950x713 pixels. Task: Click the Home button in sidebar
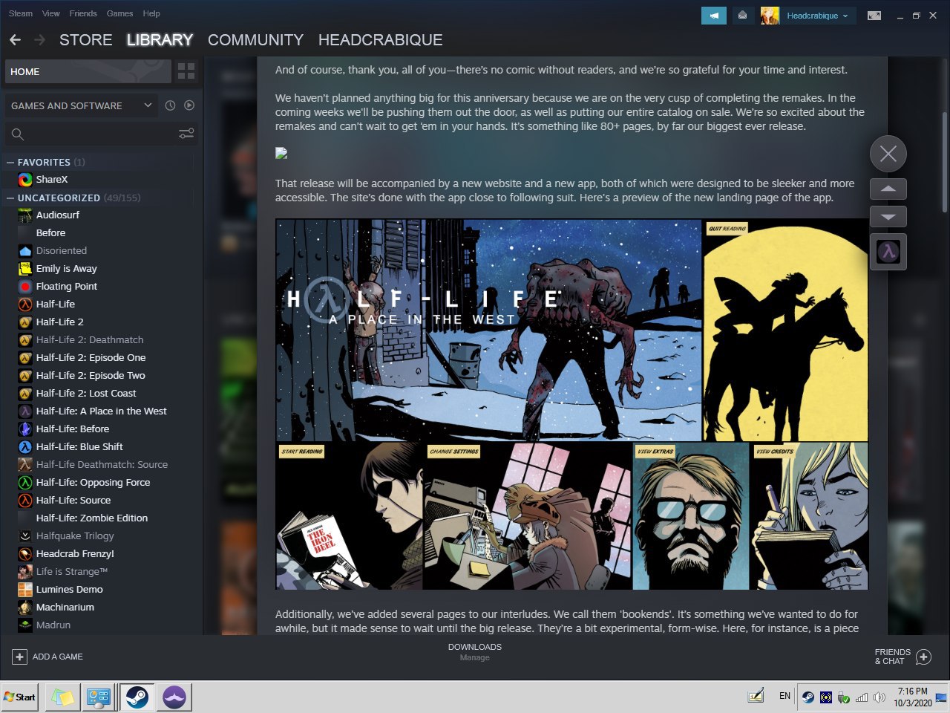click(x=88, y=71)
